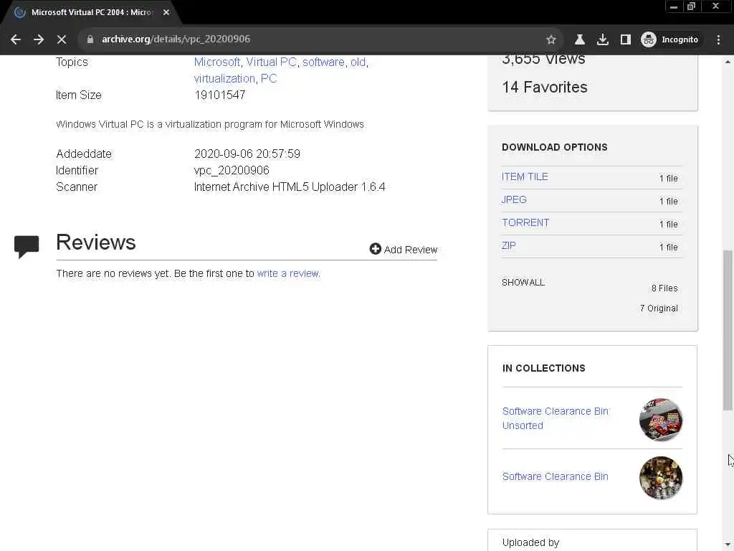
Task: Click the 7 Original count
Action: point(659,309)
